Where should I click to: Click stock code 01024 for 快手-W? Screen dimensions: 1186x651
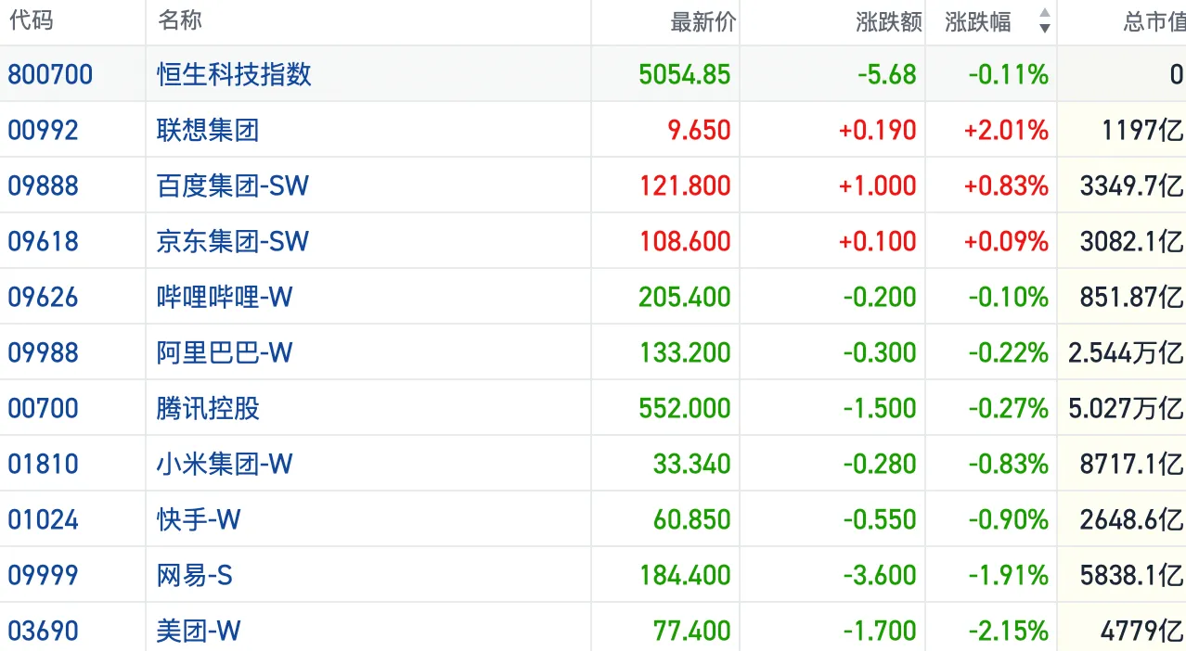pyautogui.click(x=43, y=519)
